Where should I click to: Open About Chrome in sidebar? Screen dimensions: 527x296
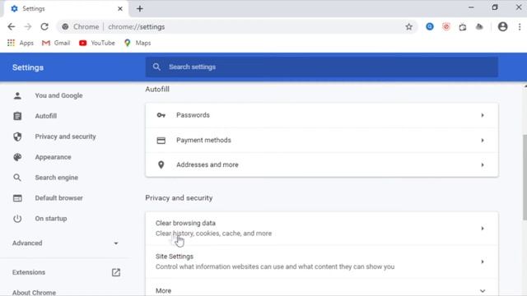click(x=34, y=293)
